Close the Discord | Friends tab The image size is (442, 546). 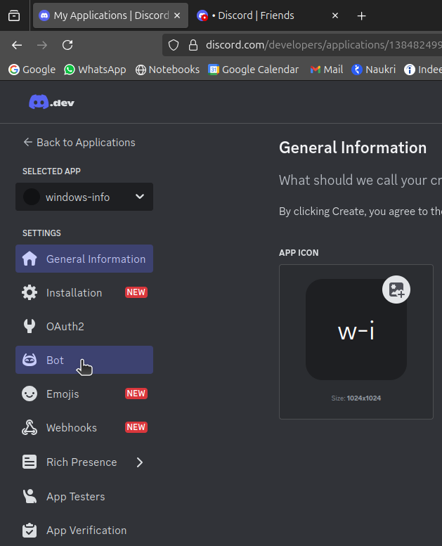tap(335, 15)
